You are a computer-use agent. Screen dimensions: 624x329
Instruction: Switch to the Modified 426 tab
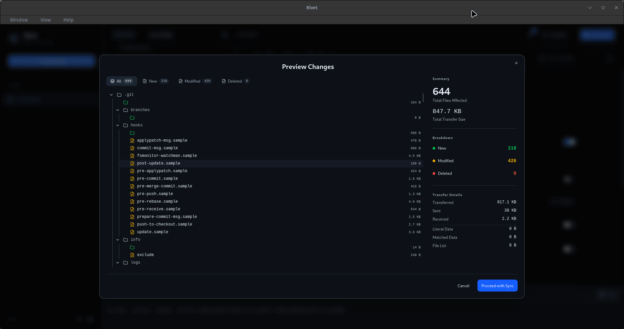pyautogui.click(x=195, y=81)
